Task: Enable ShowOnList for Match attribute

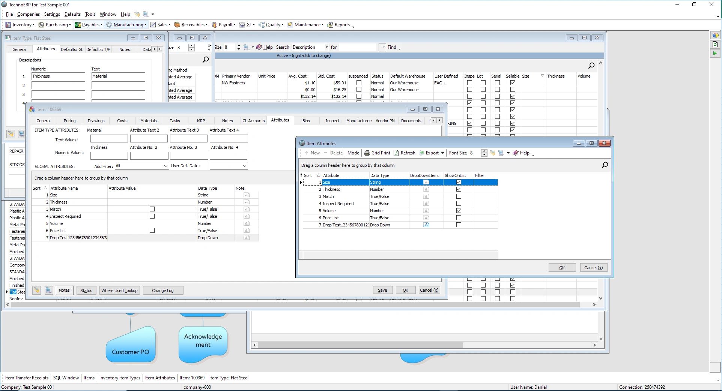Action: click(x=459, y=196)
